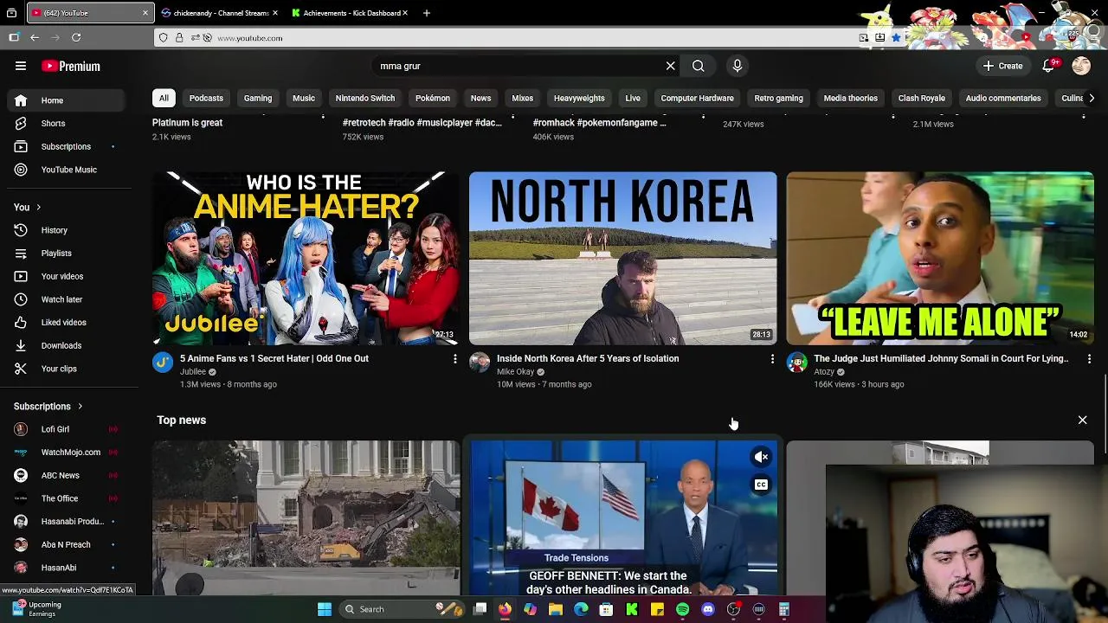The image size is (1108, 623).
Task: Select Home in the sidebar
Action: [65, 100]
